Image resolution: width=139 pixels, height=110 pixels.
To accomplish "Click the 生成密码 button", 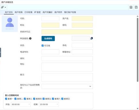I will point(48,38).
